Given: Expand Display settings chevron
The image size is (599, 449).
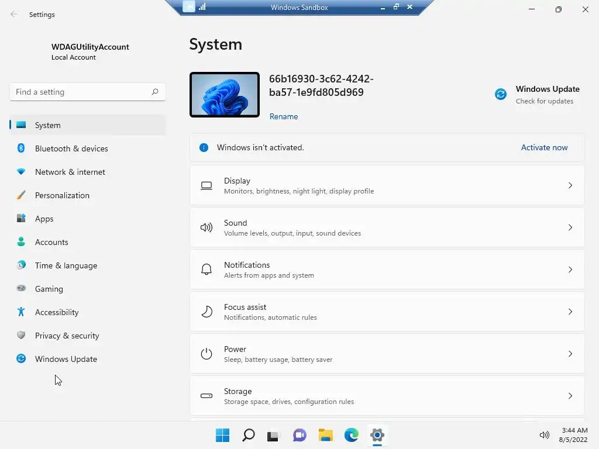Looking at the screenshot, I should [x=570, y=185].
